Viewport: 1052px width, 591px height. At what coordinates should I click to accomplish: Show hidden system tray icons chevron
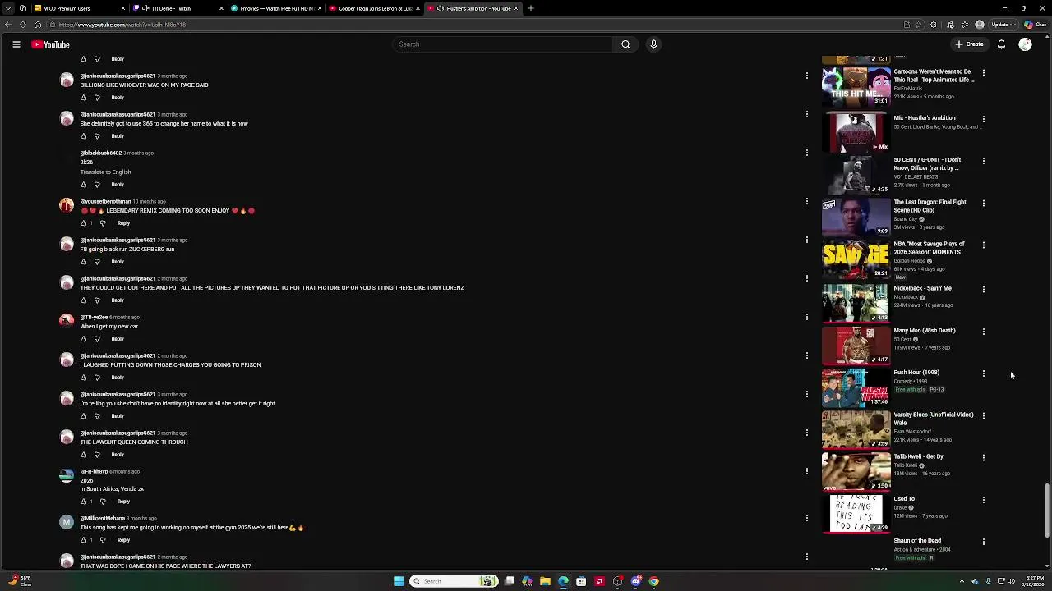click(962, 581)
